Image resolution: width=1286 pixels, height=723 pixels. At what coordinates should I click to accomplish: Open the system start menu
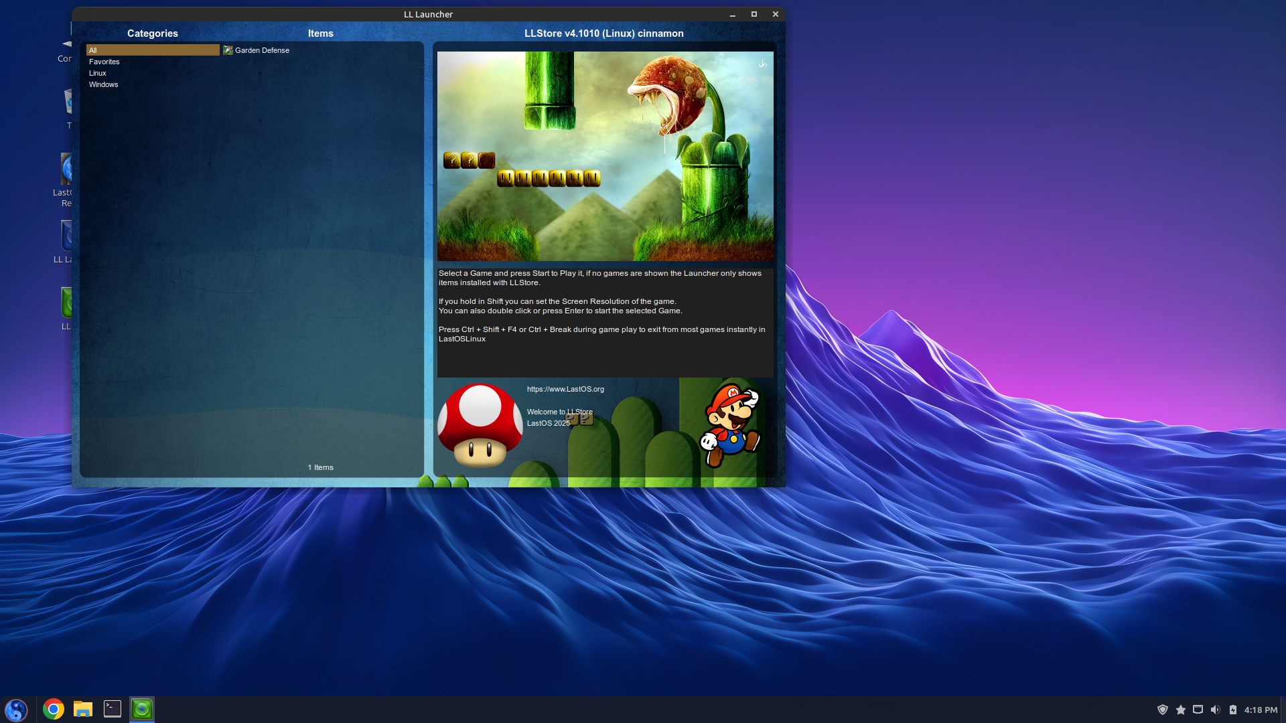pos(16,710)
